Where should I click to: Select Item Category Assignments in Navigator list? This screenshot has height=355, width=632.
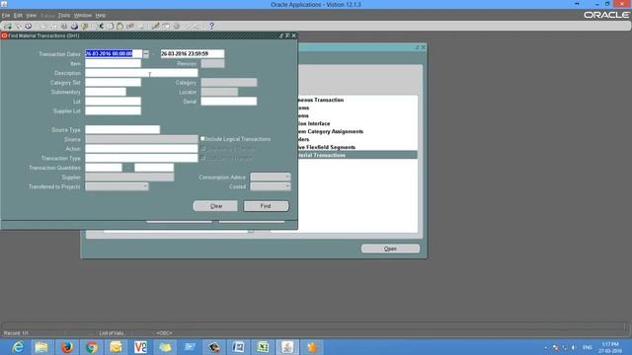coord(331,131)
